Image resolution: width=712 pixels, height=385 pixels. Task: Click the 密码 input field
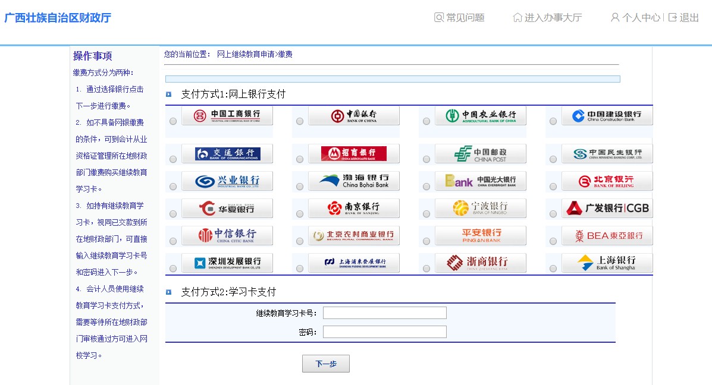click(384, 332)
